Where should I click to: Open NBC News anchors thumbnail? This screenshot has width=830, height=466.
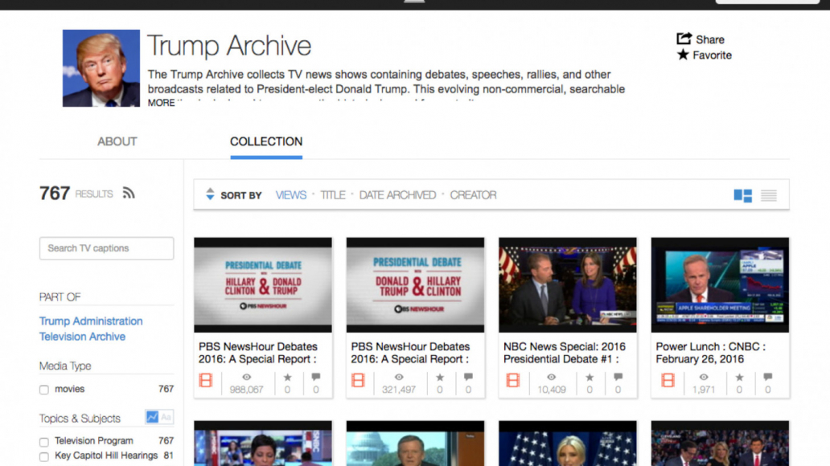(568, 285)
